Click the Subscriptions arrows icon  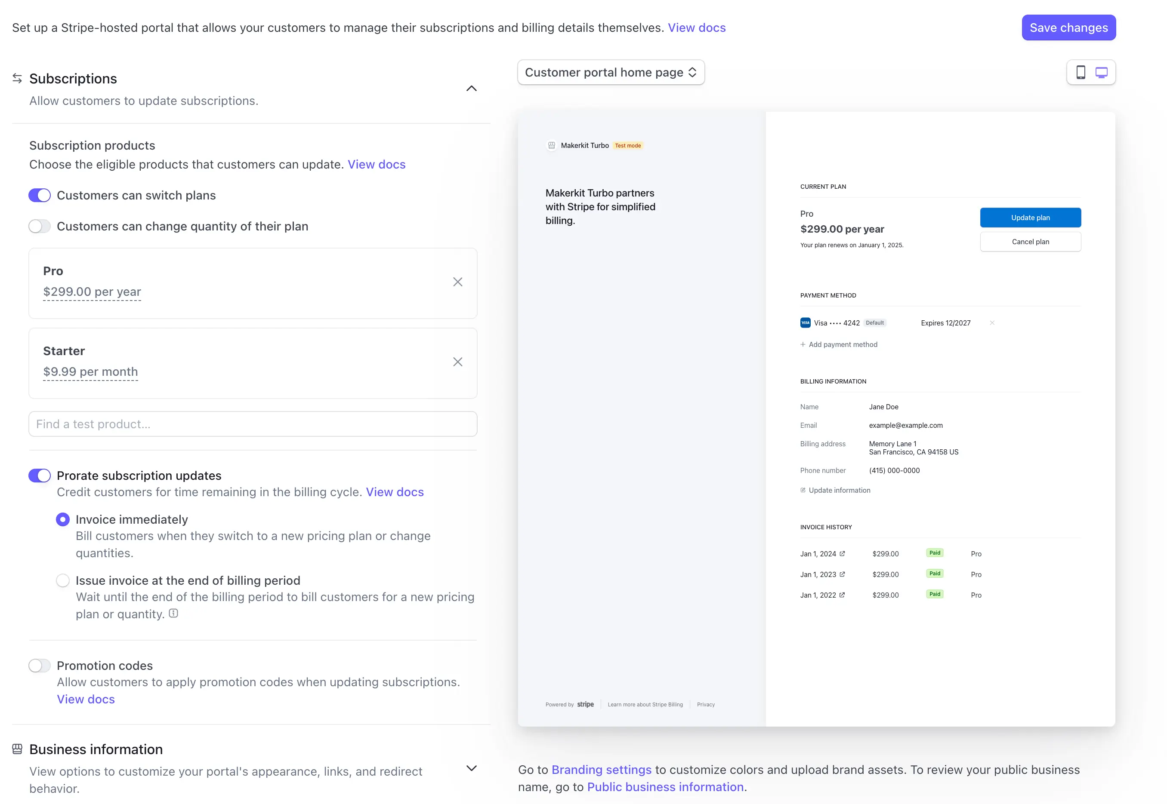tap(17, 78)
